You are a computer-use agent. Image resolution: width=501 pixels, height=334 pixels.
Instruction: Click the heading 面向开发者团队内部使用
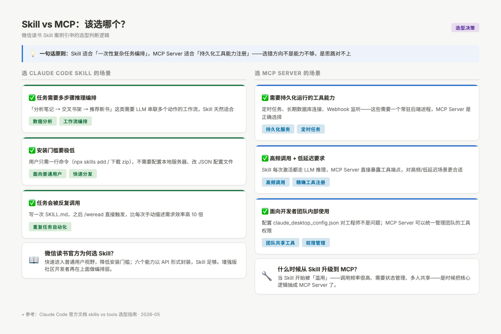tap(300, 211)
